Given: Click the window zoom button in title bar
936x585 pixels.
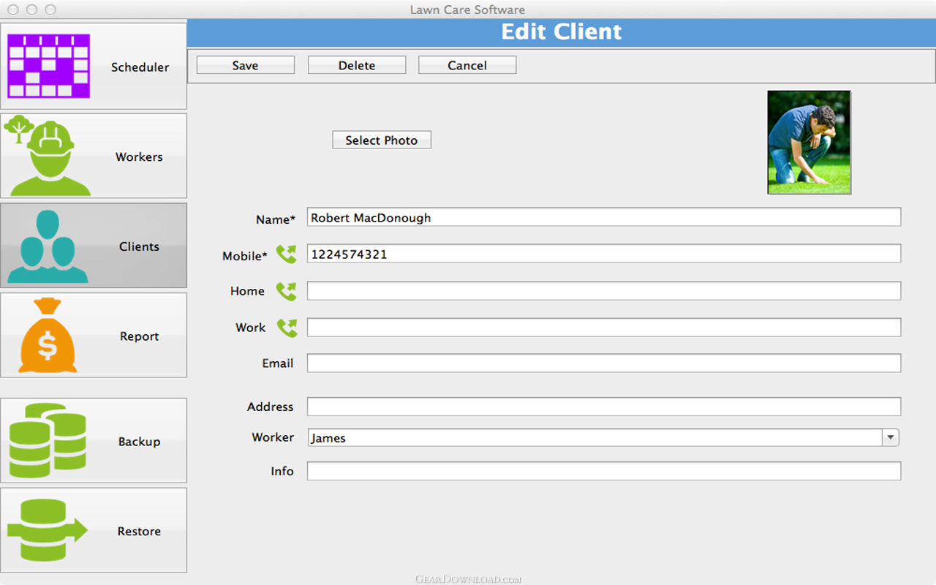Looking at the screenshot, I should pyautogui.click(x=50, y=10).
